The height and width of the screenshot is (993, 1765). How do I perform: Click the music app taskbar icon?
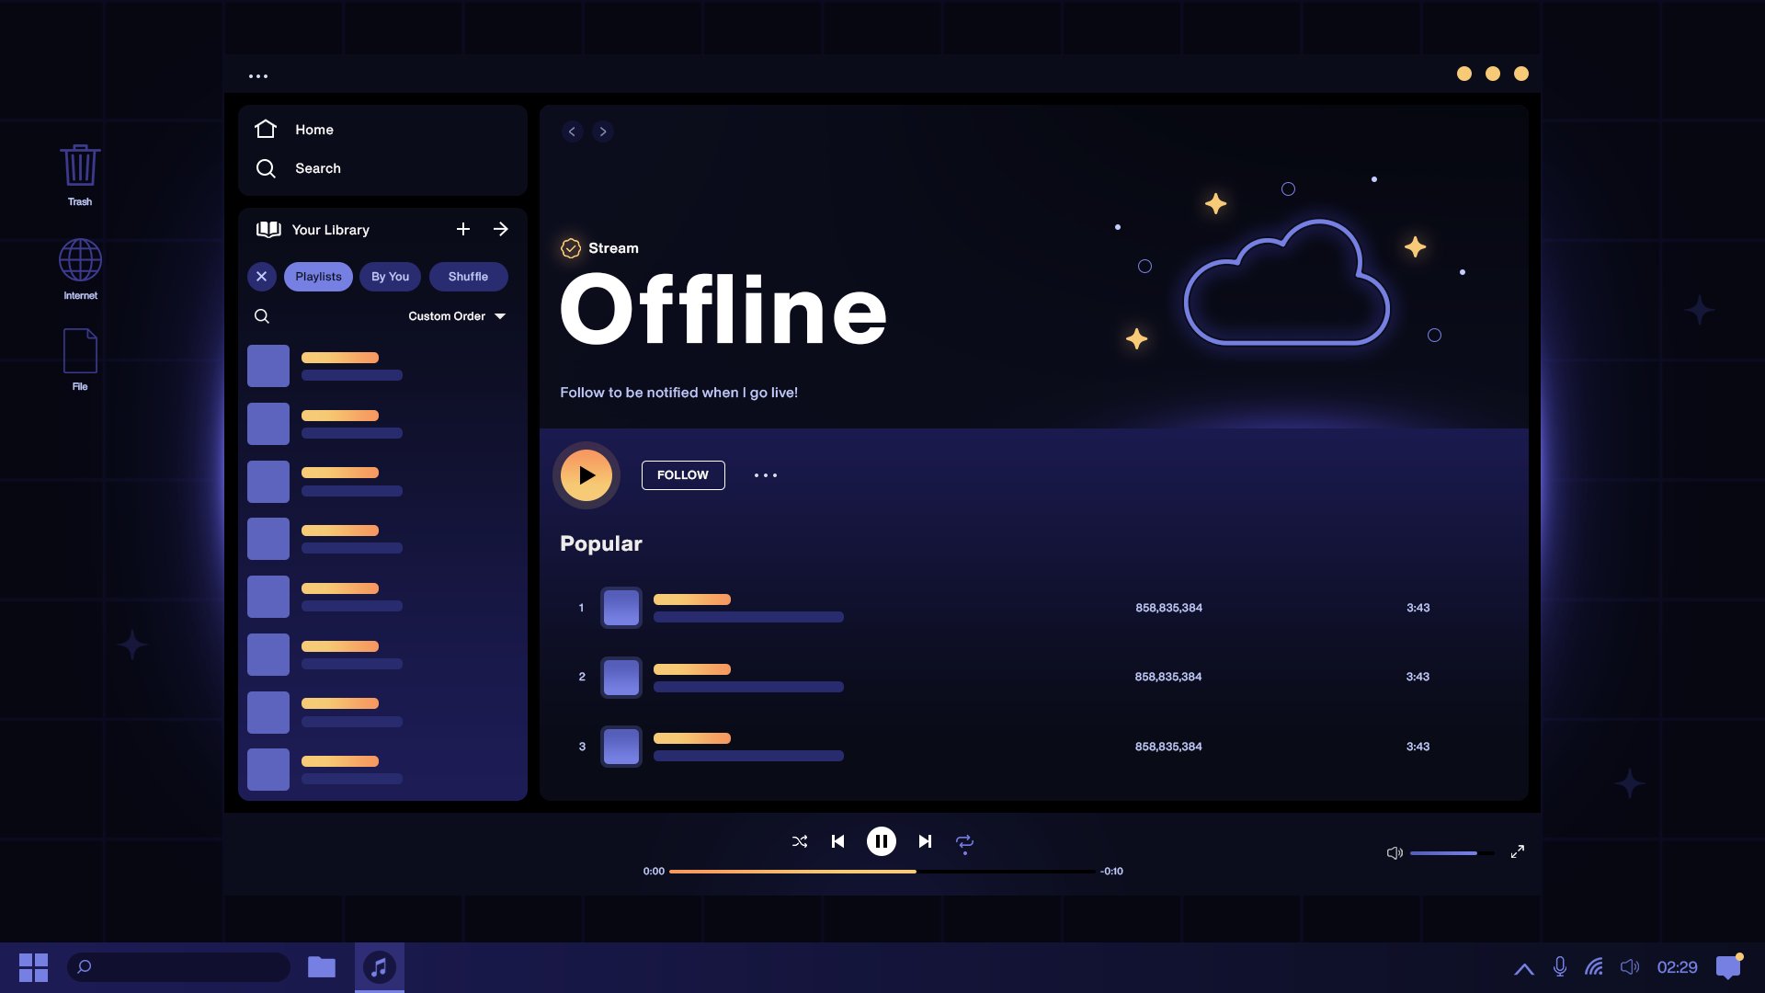[379, 967]
